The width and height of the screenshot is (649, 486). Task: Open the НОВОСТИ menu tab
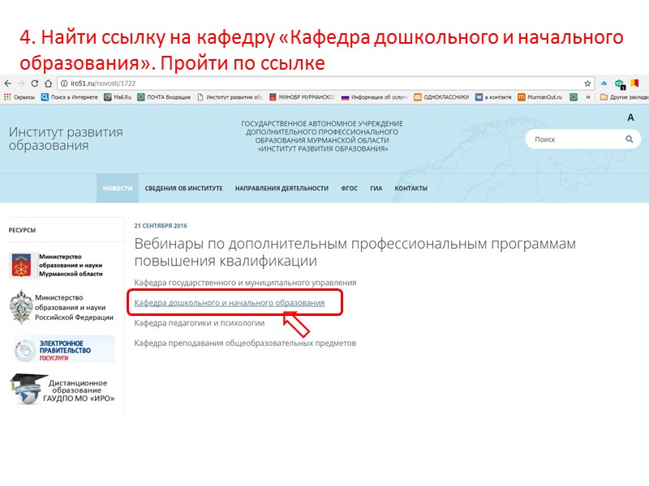pyautogui.click(x=118, y=188)
